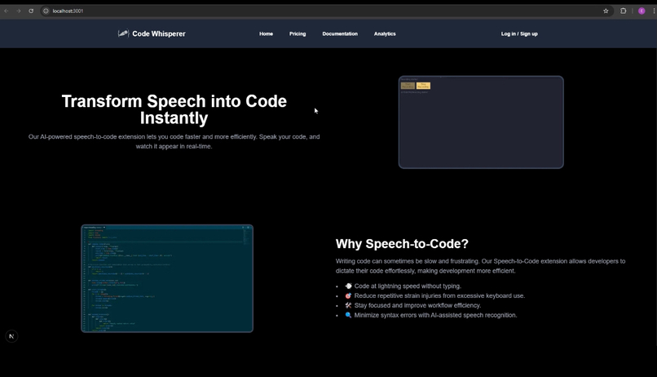
Task: Open the Documentation nav item
Action: click(340, 34)
